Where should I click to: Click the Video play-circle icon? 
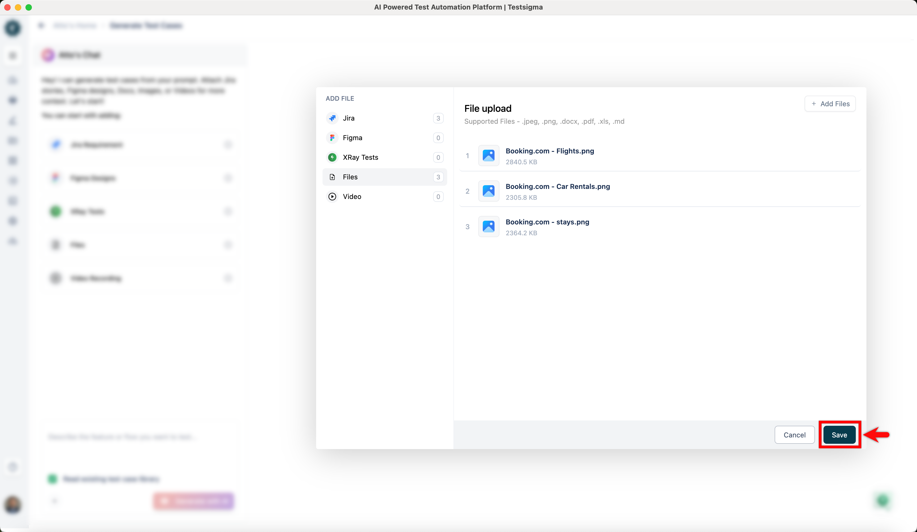pyautogui.click(x=332, y=197)
